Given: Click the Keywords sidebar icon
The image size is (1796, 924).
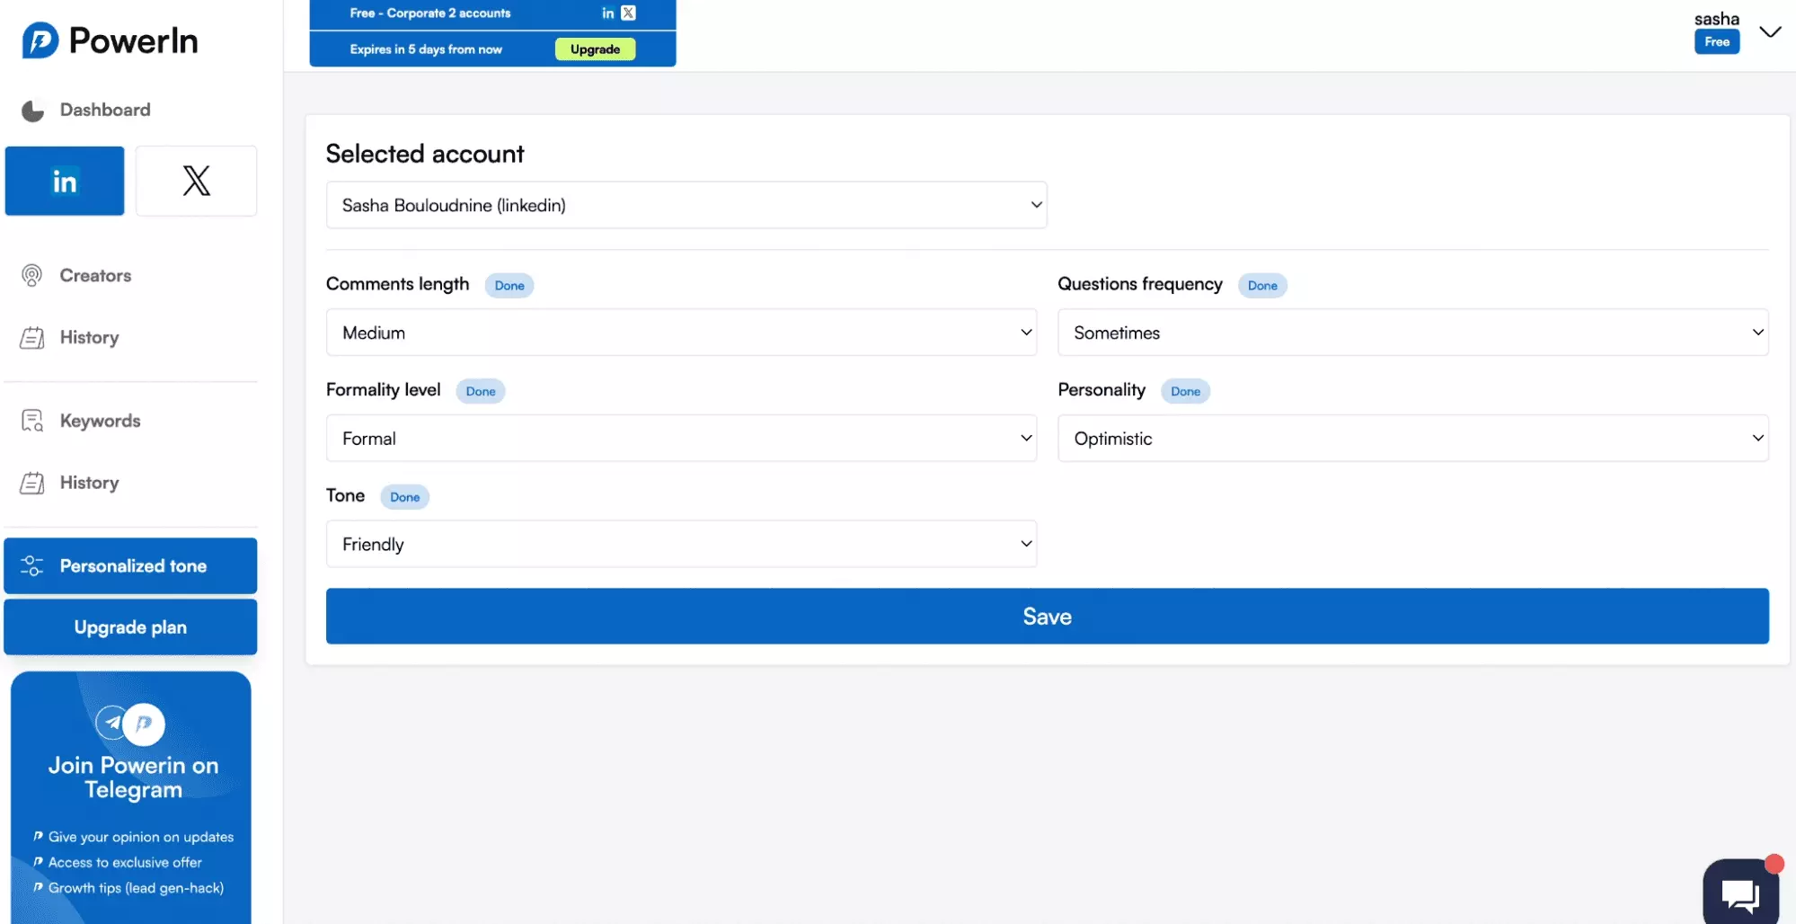Looking at the screenshot, I should 32,421.
